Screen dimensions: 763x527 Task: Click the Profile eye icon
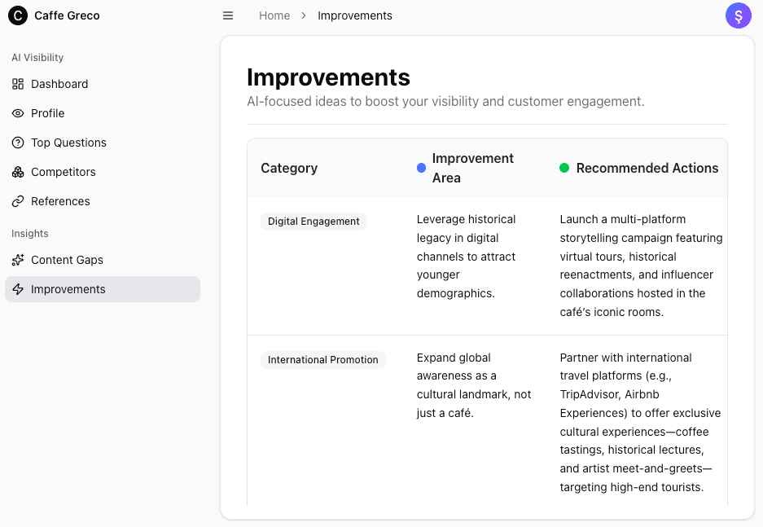(x=18, y=113)
